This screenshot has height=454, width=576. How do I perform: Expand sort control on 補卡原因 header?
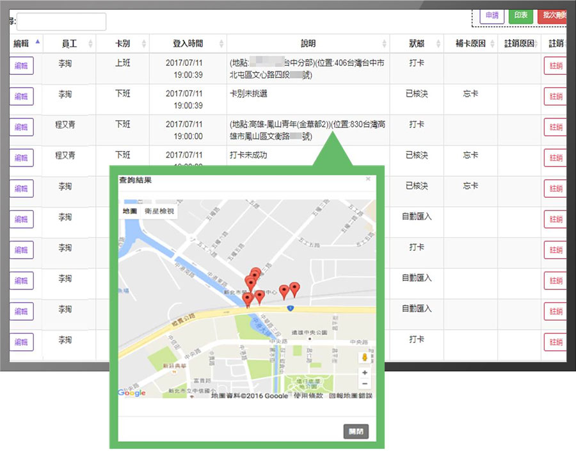[x=493, y=43]
